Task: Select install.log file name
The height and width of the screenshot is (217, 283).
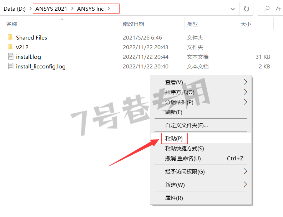Action: point(28,57)
